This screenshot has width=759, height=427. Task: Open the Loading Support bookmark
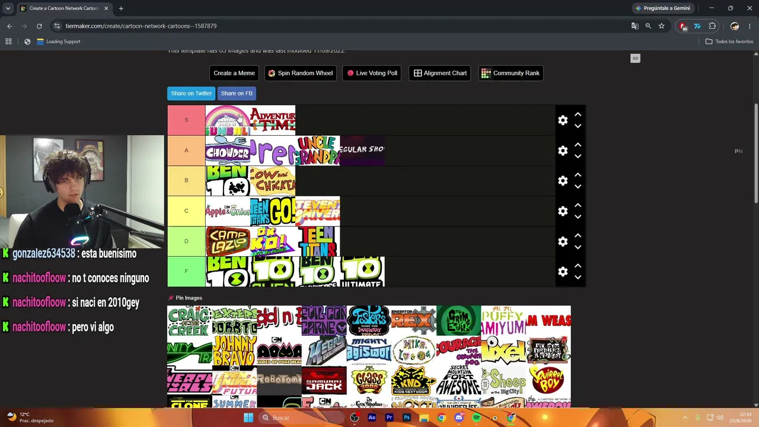tap(58, 42)
